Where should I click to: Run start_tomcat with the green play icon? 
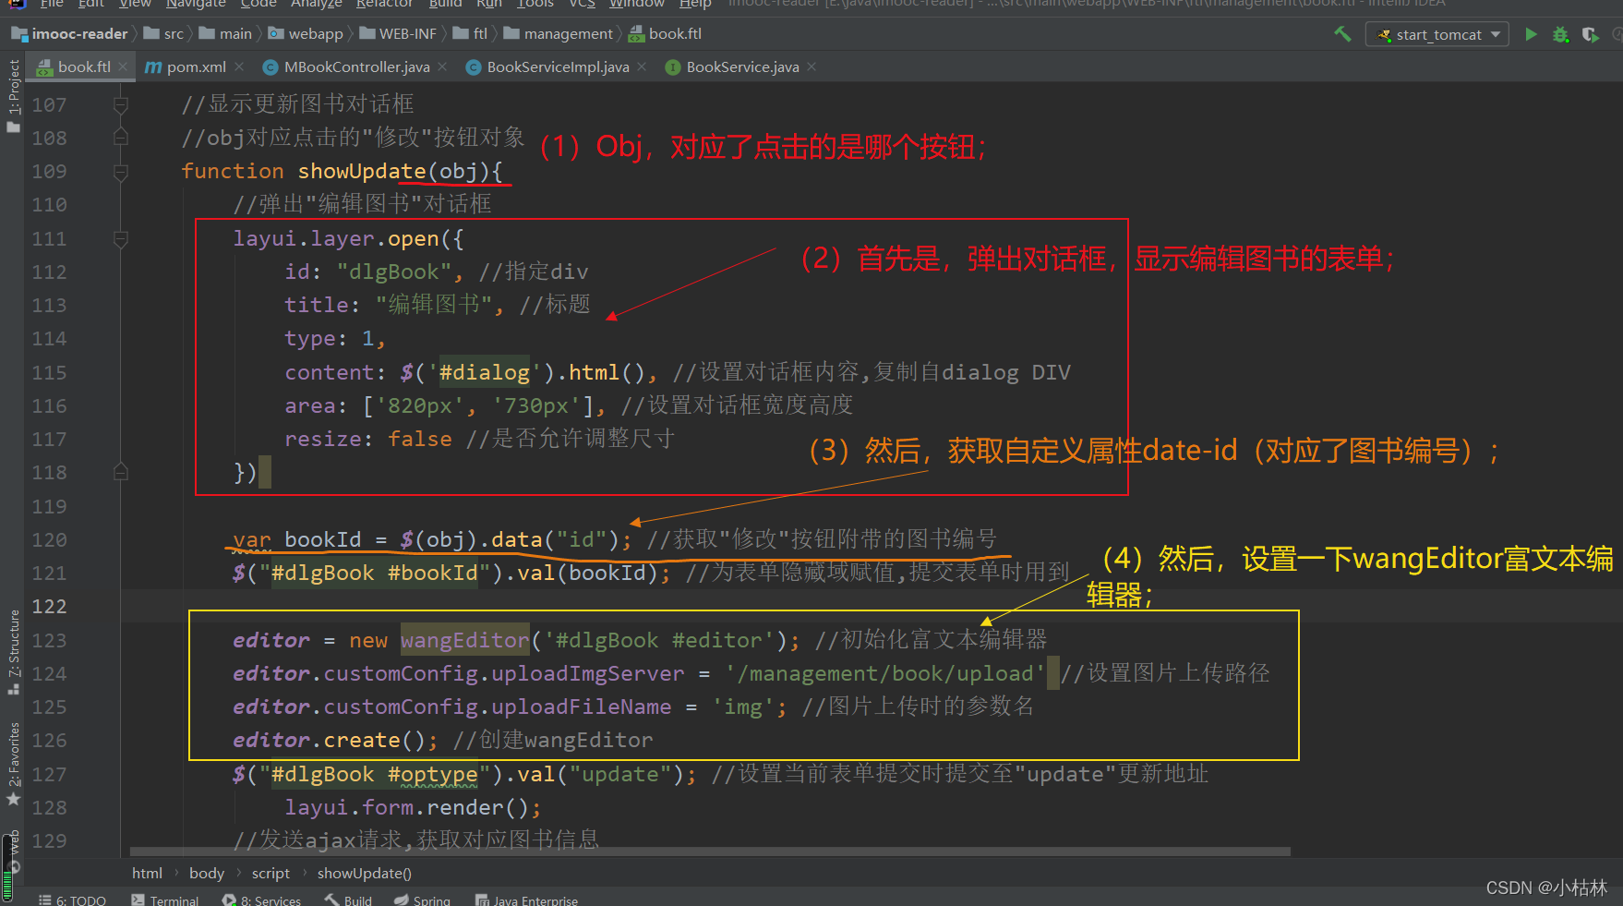point(1531,34)
